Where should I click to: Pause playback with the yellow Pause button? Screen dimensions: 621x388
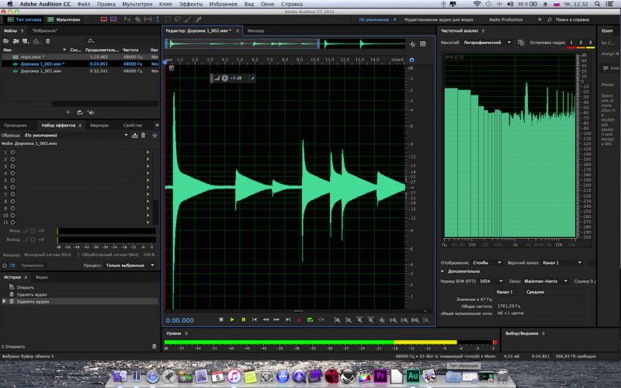click(243, 320)
